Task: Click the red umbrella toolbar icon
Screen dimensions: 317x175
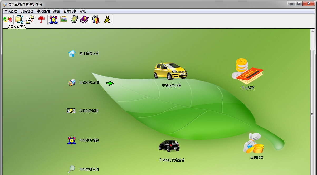Action: [41, 20]
